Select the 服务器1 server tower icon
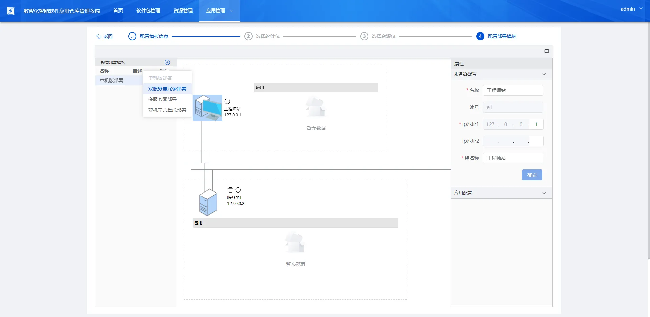 pyautogui.click(x=208, y=202)
